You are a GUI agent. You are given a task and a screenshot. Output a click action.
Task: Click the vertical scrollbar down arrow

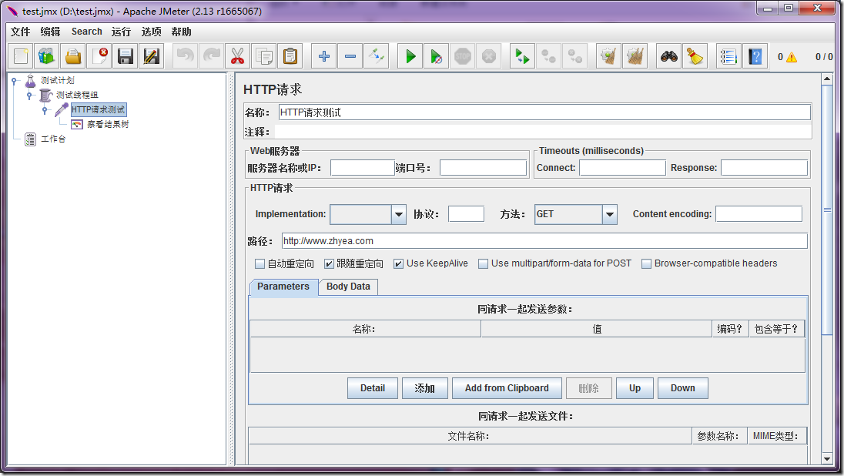coord(827,459)
